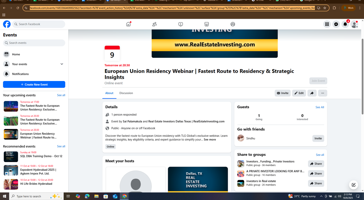This screenshot has width=364, height=200.
Task: Click the share arrow button for event
Action: (x=312, y=93)
